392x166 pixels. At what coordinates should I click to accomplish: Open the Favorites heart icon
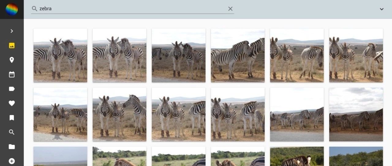pyautogui.click(x=12, y=103)
